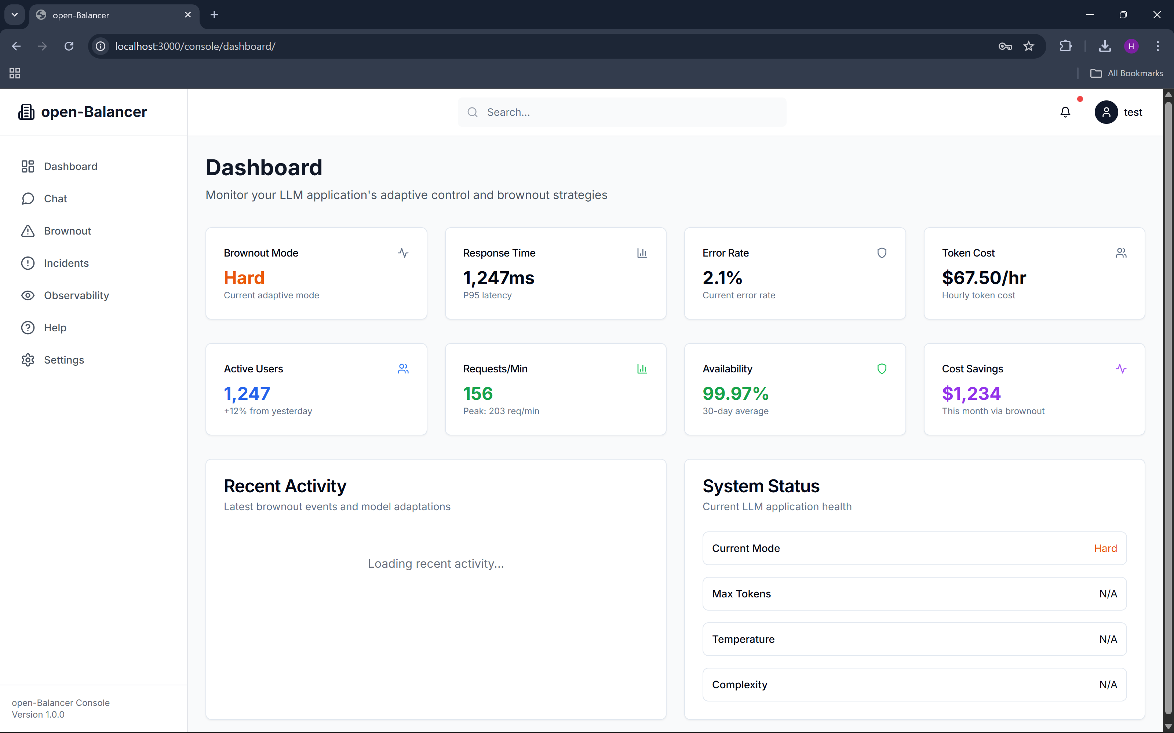Screen dimensions: 1174x733
Task: Click the Response Time bar chart icon
Action: coord(642,253)
